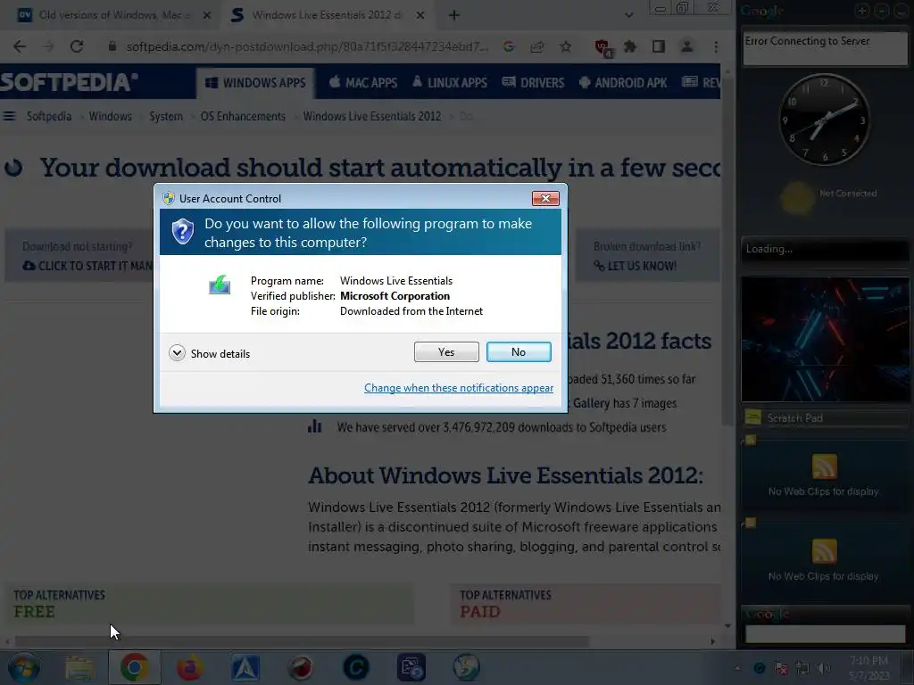Bookmark this page with star icon

[565, 46]
